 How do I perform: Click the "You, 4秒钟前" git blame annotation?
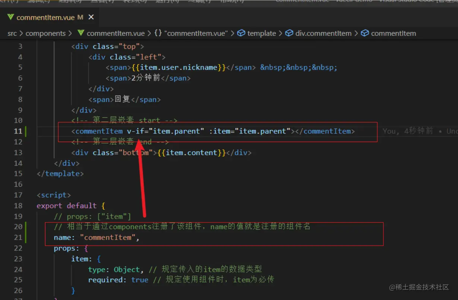408,131
